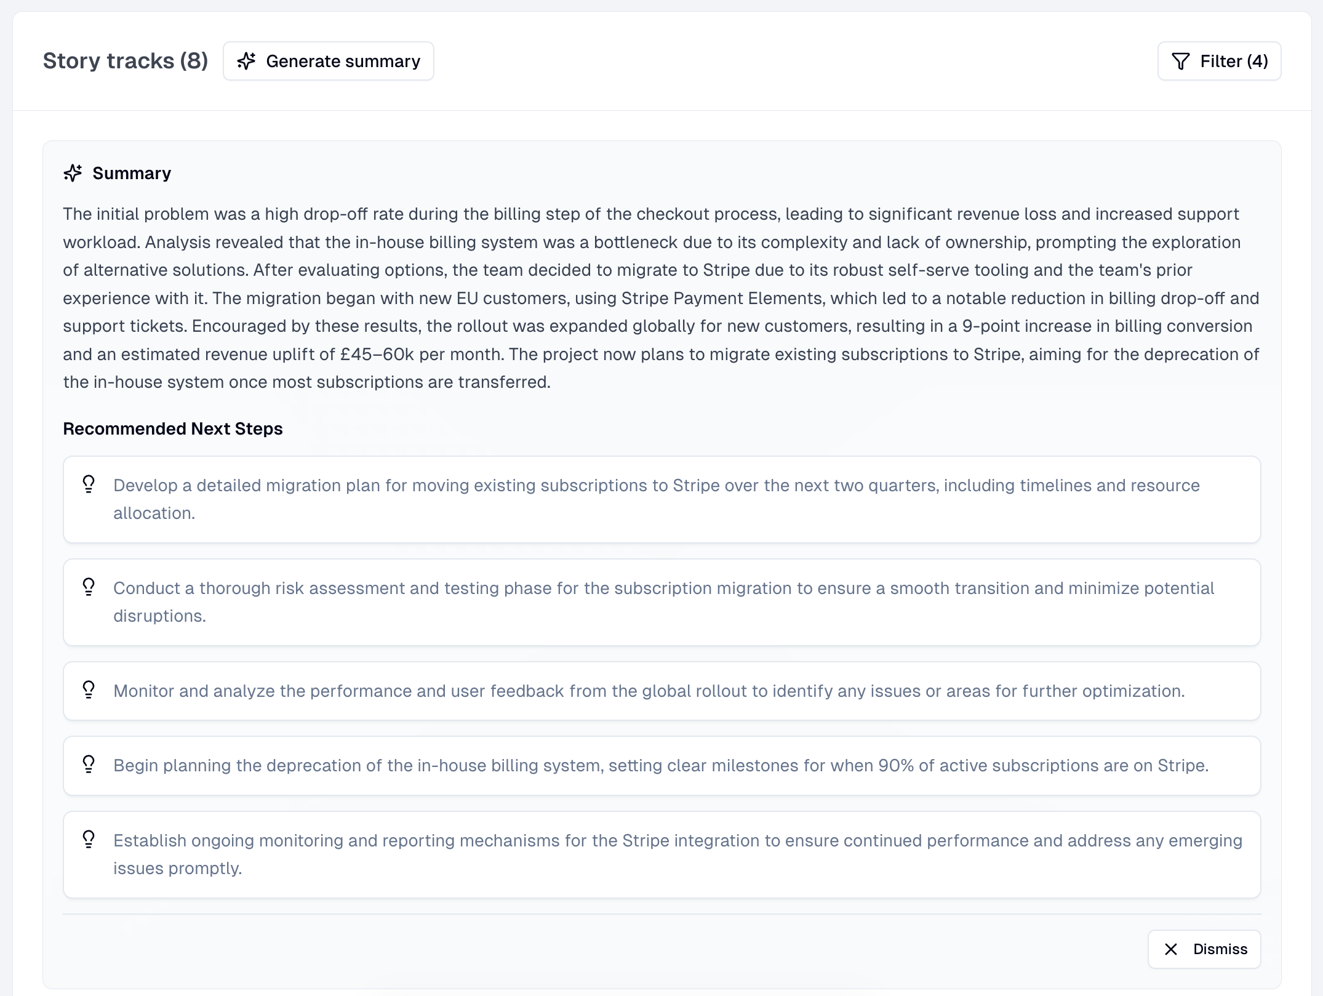Click the sparkles icon on Generate summary
The height and width of the screenshot is (996, 1323).
[x=247, y=61]
